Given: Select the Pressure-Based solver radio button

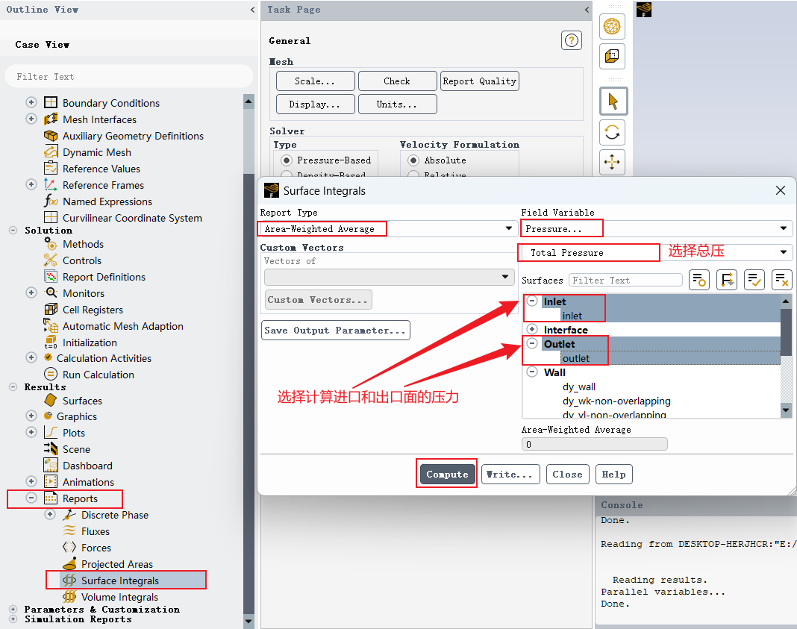Looking at the screenshot, I should [x=287, y=160].
